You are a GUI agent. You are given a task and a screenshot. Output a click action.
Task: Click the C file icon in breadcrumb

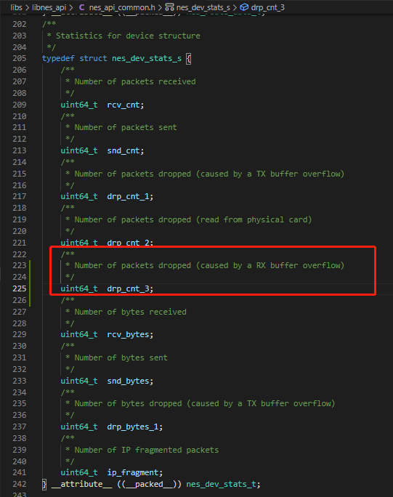coord(82,7)
